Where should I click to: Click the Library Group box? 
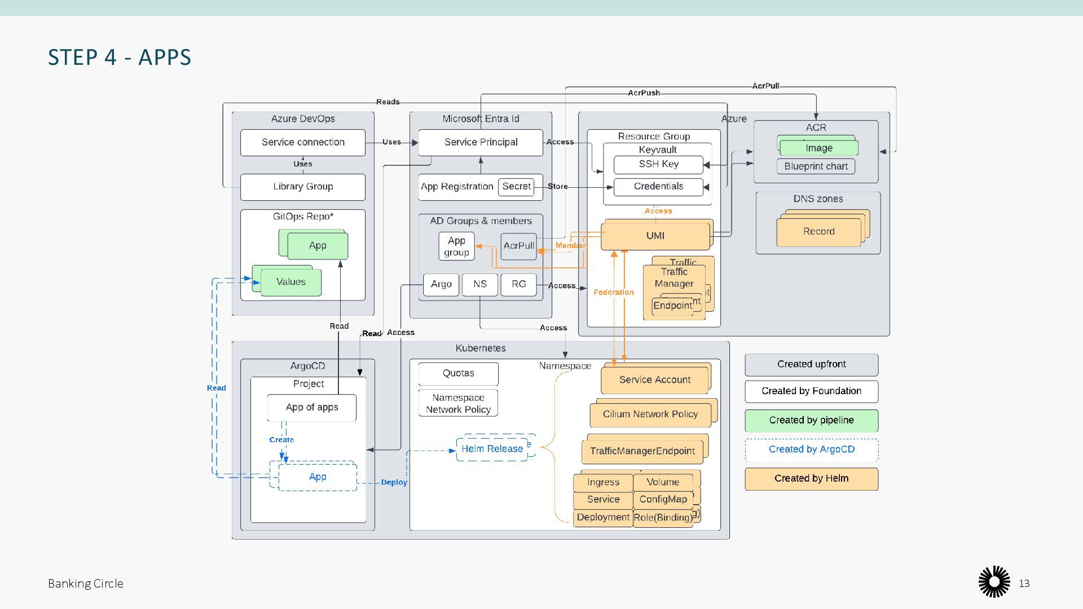[303, 187]
